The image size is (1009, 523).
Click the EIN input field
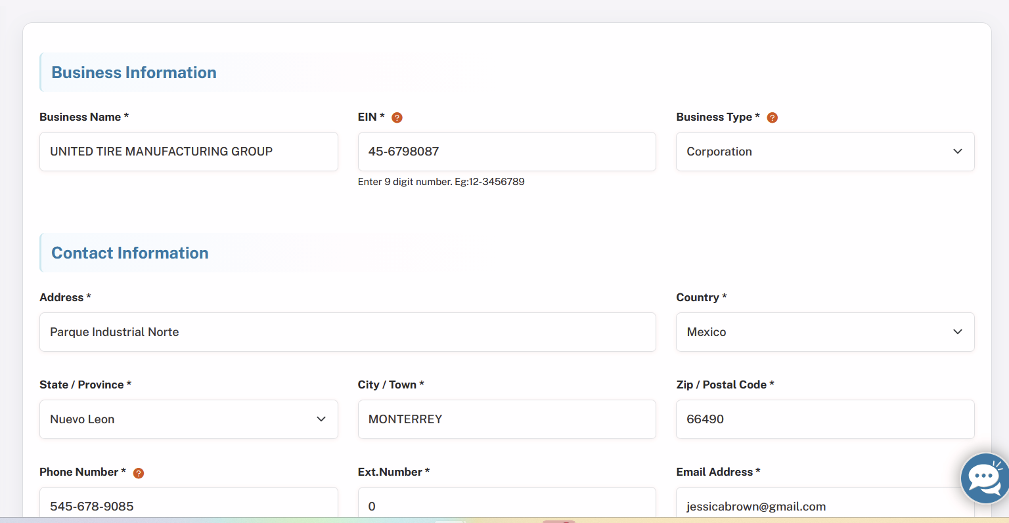tap(507, 152)
